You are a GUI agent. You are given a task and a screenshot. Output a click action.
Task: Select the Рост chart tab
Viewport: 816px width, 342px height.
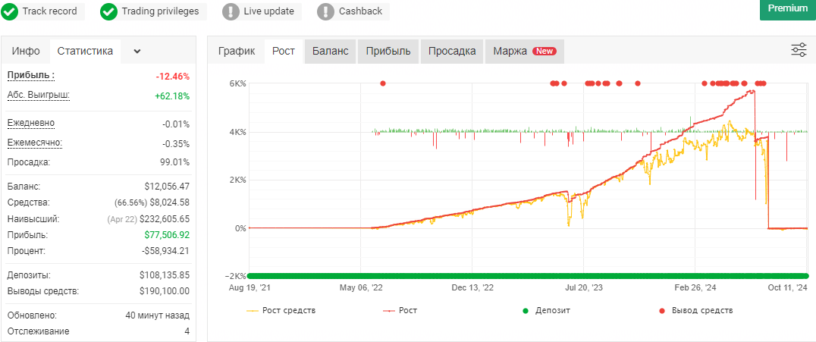pyautogui.click(x=284, y=51)
